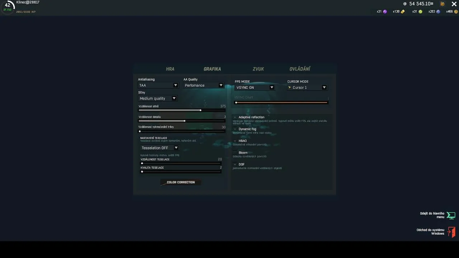Click the Adaptive reflection label
This screenshot has height=258, width=459.
(x=251, y=117)
